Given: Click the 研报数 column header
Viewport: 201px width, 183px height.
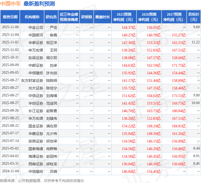Looking at the screenshot, I should point(86,17).
